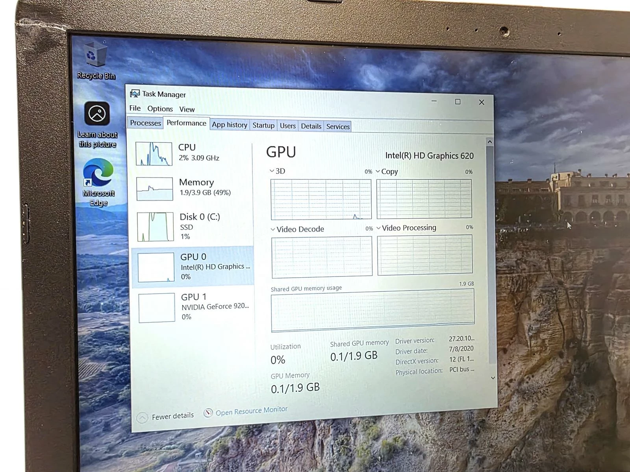Image resolution: width=630 pixels, height=472 pixels.
Task: Open the 'Learn about this picture' desktop icon
Action: tap(97, 125)
